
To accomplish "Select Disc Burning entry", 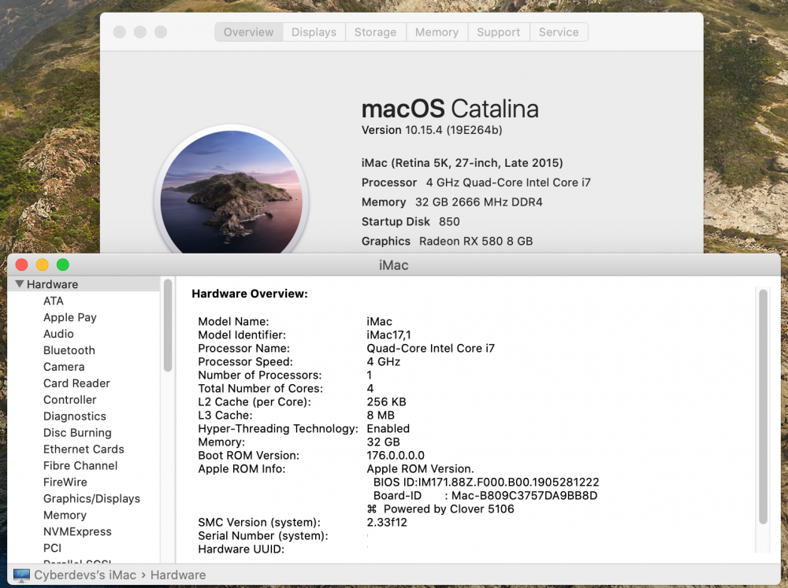I will click(77, 433).
